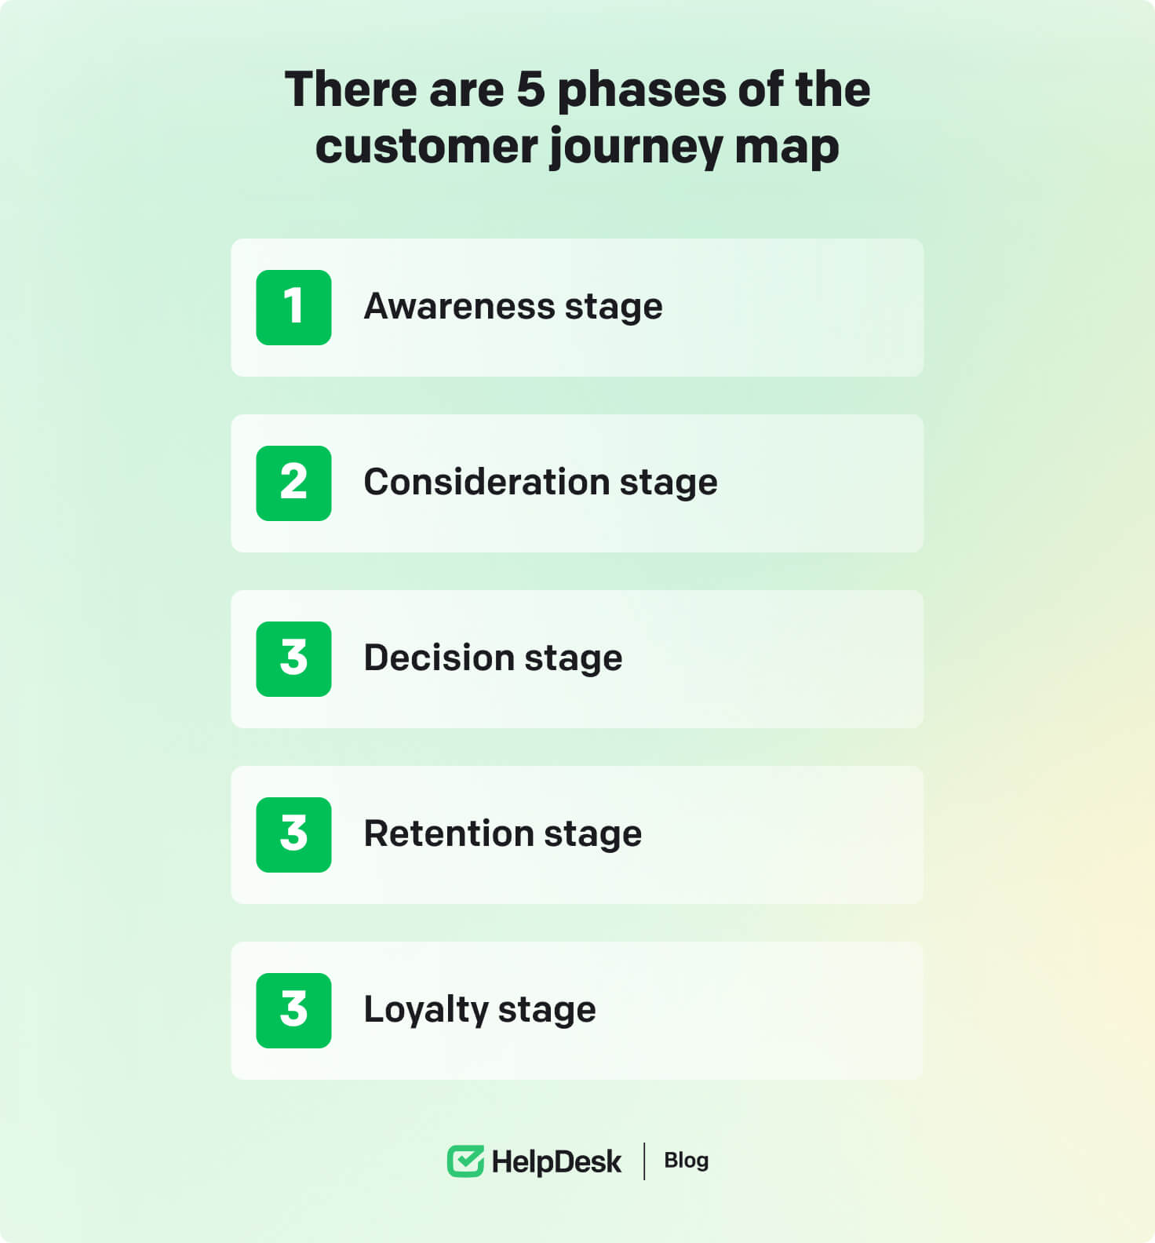Click the heading line "There are 5 phases of the"

pos(577,89)
